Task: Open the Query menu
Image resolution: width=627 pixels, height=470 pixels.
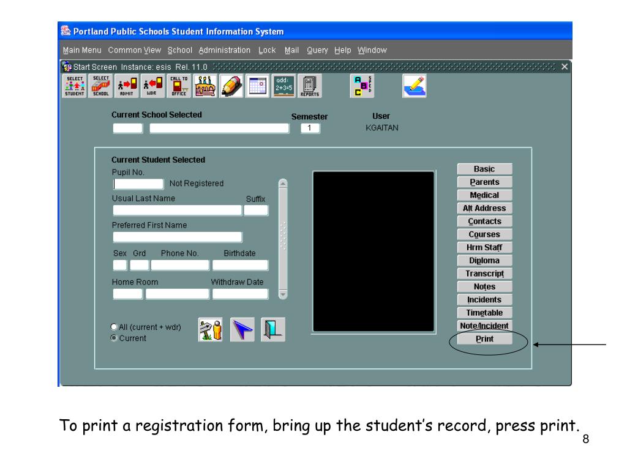Action: click(x=317, y=50)
